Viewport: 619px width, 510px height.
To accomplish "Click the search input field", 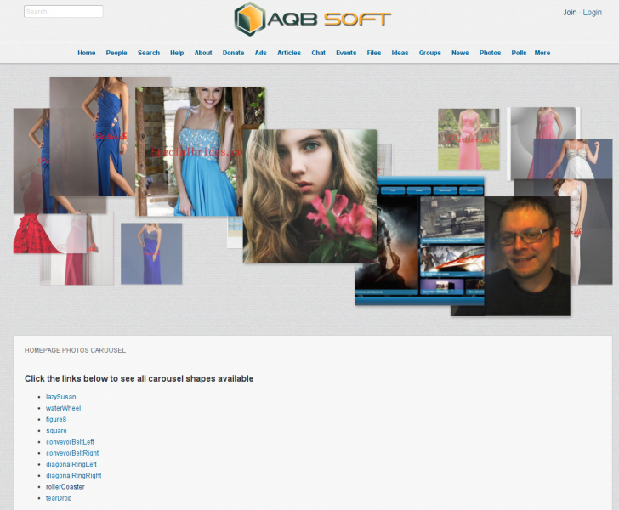I will [x=64, y=12].
